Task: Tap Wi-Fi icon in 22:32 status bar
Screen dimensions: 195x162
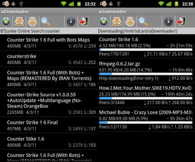Action: pyautogui.click(x=64, y=4)
